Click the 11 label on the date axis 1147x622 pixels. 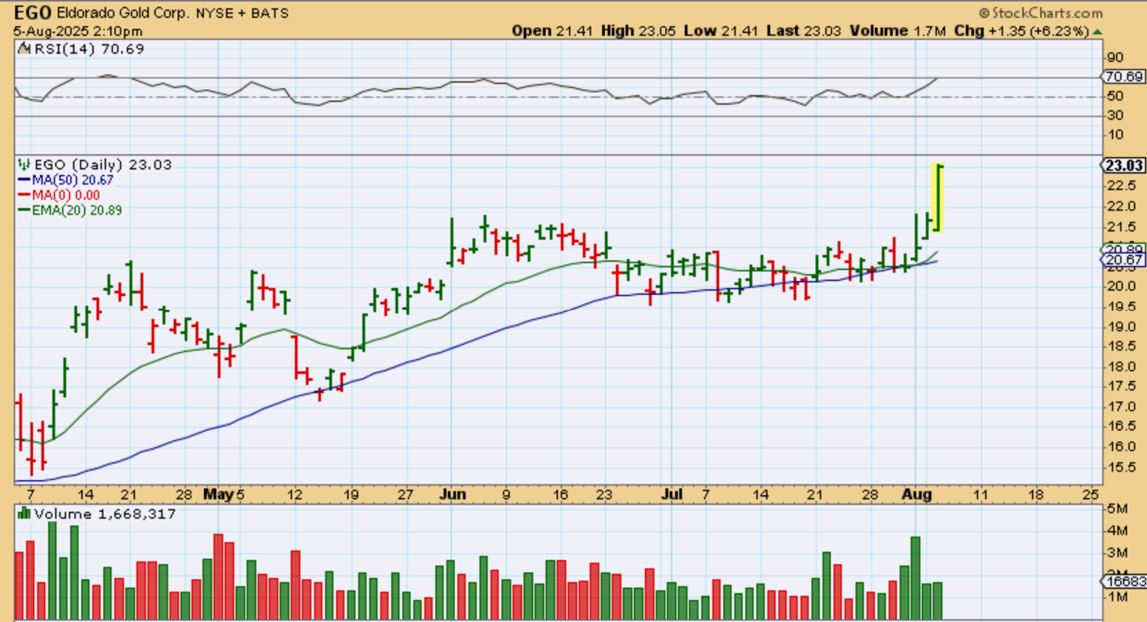(x=980, y=495)
